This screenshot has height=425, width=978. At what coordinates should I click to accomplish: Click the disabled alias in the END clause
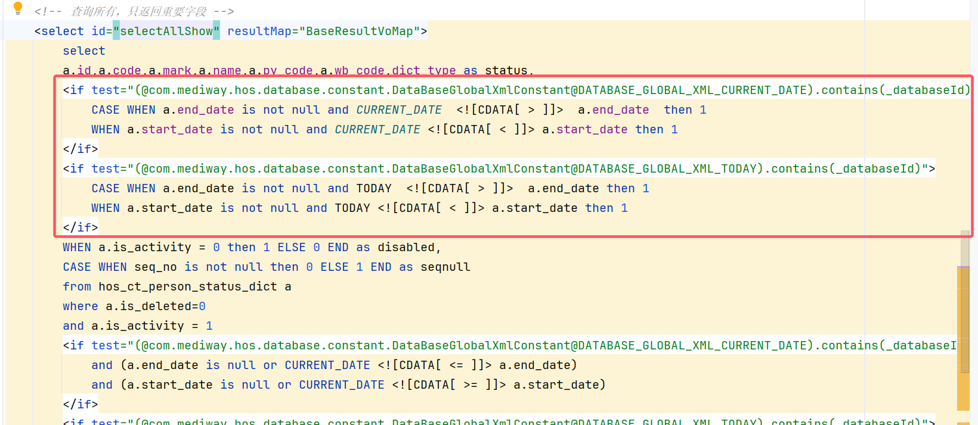[408, 247]
